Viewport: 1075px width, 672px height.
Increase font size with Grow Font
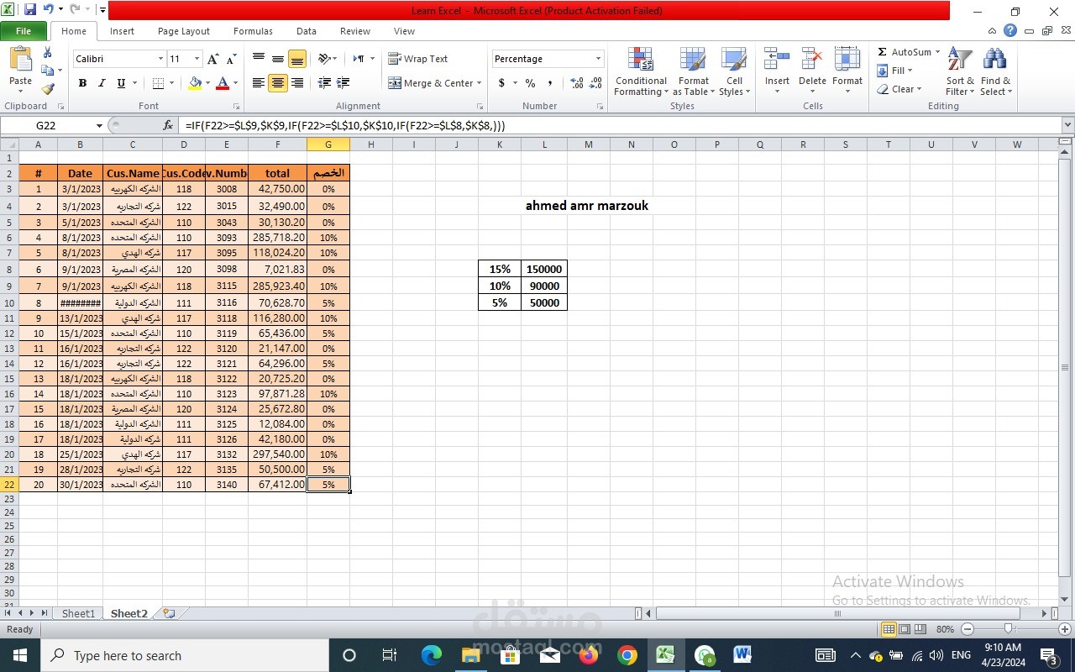[x=213, y=59]
